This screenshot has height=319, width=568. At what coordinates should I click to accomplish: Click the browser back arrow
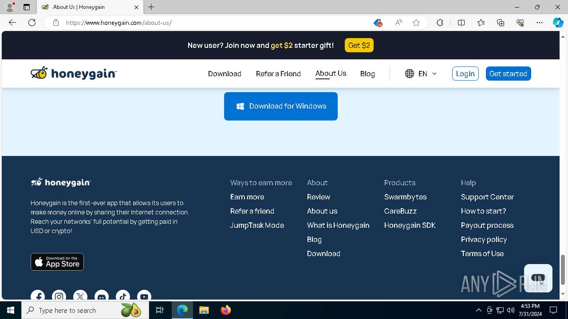pyautogui.click(x=12, y=23)
